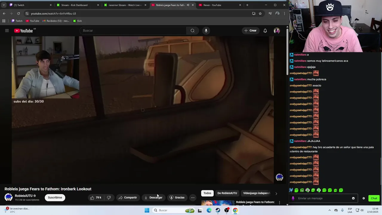The image size is (382, 215).
Task: Open YouTube notifications bell
Action: [x=265, y=30]
